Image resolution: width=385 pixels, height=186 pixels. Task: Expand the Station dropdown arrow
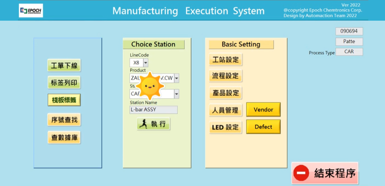pyautogui.click(x=176, y=94)
